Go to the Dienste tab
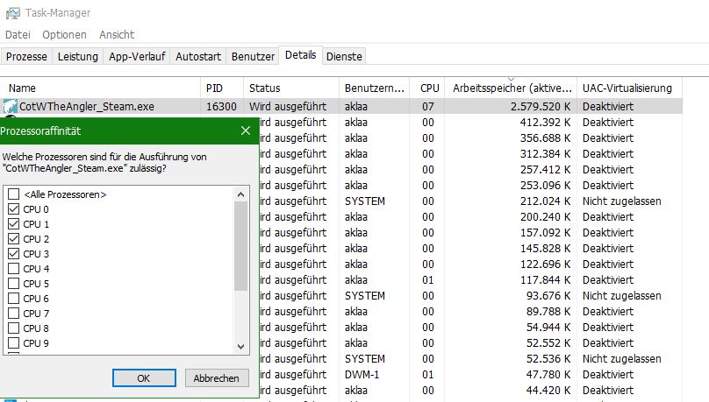 tap(344, 56)
